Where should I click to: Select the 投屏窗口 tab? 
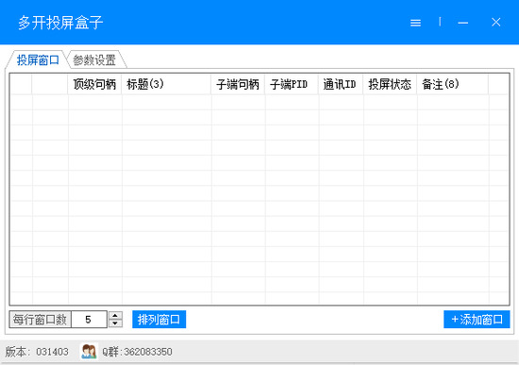[x=38, y=60]
